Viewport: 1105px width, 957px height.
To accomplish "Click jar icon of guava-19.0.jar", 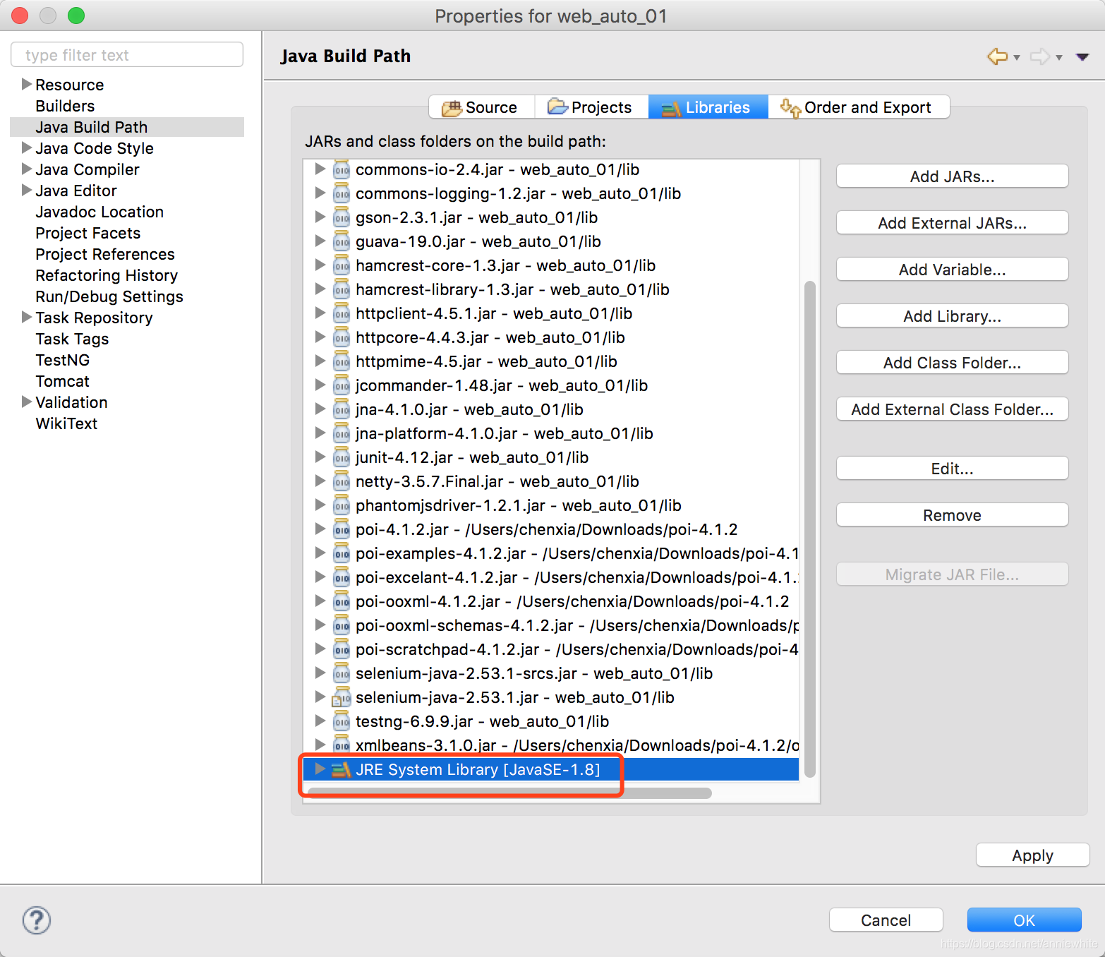I will 342,241.
